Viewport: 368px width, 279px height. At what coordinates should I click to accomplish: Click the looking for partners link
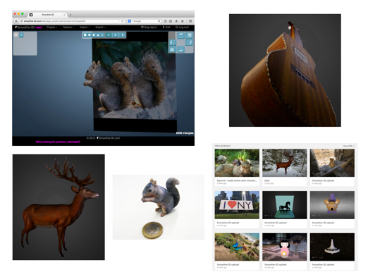coord(58,142)
